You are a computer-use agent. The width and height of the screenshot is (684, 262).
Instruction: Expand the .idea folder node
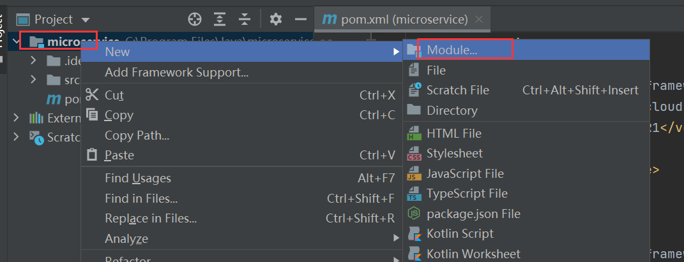[34, 60]
